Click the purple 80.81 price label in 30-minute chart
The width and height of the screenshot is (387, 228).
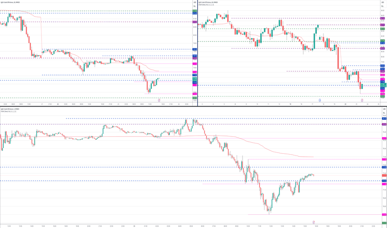coord(194,22)
